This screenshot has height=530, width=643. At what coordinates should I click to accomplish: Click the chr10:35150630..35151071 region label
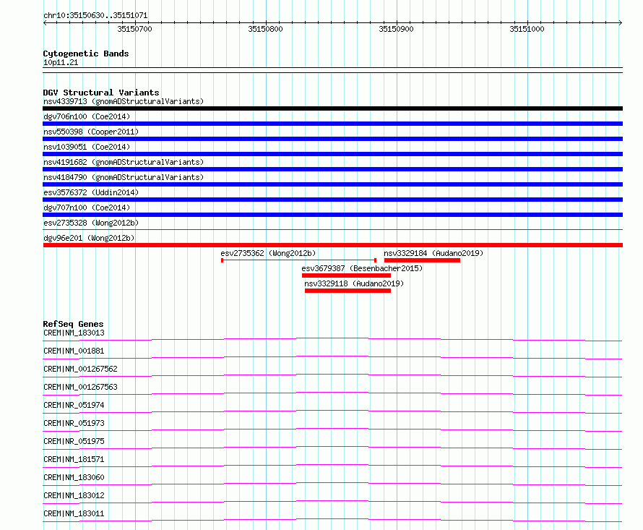95,15
